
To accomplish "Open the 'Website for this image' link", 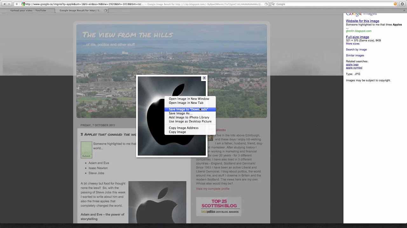I will tap(362, 21).
